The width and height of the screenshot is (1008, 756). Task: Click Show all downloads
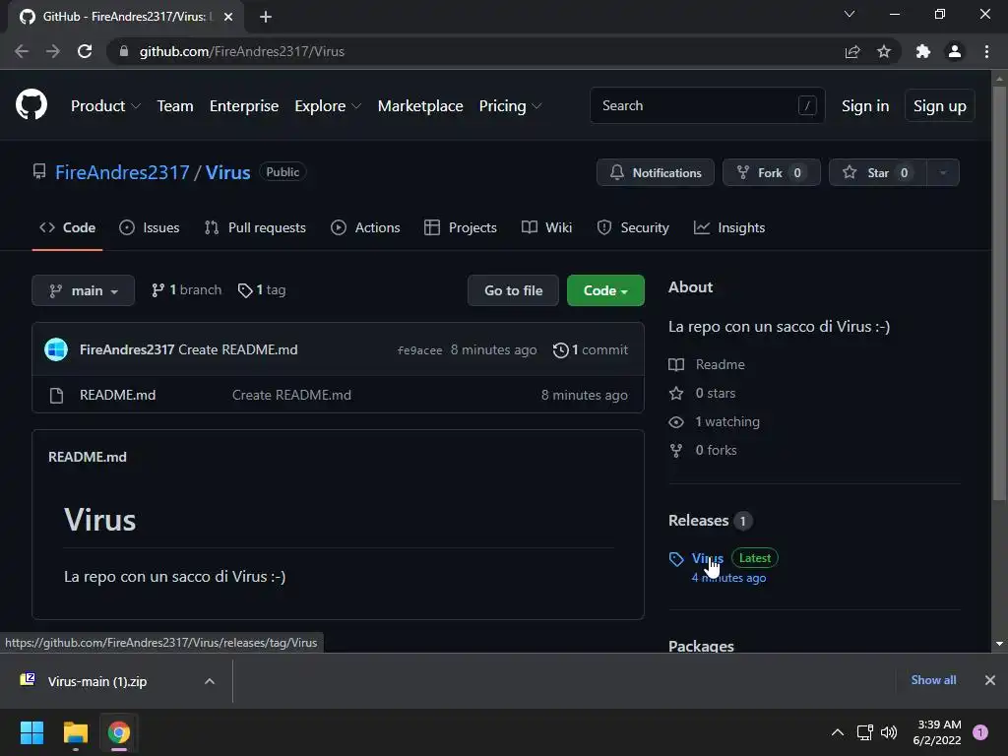click(x=933, y=680)
